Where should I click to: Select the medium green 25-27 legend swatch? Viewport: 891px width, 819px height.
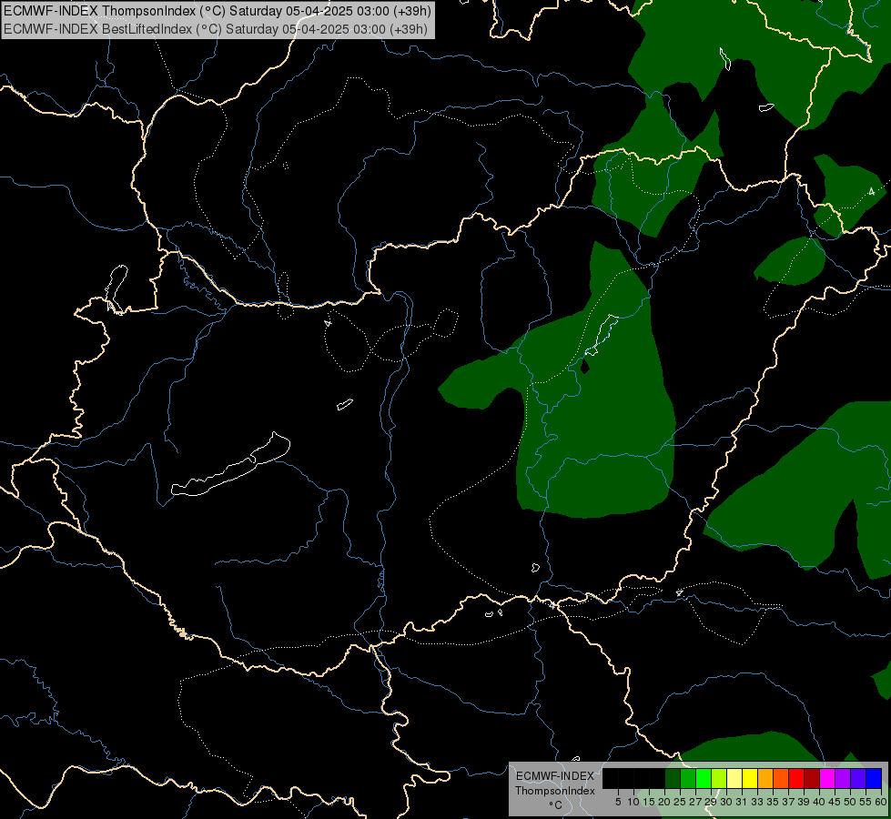(688, 778)
